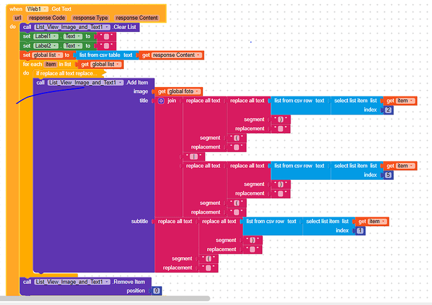The image size is (432, 305).
Task: Open Text property dropdown on Label1 row
Action: pyautogui.click(x=79, y=36)
